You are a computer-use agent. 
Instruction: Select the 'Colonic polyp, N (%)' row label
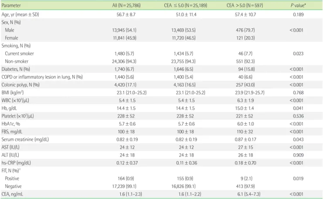click(x=20, y=85)
